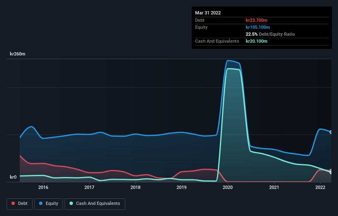The image size is (338, 216).
Task: Toggle the Debt series legend button
Action: pyautogui.click(x=19, y=204)
